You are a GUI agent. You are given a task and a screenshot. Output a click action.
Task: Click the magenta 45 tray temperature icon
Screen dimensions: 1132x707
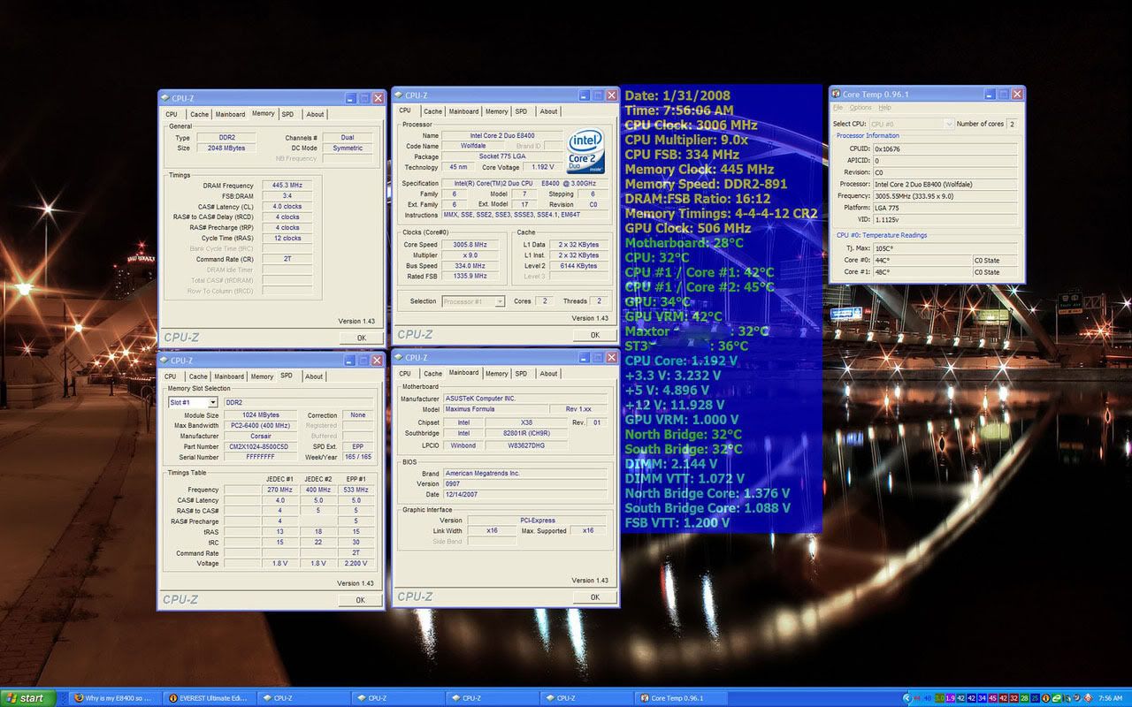[x=992, y=698]
